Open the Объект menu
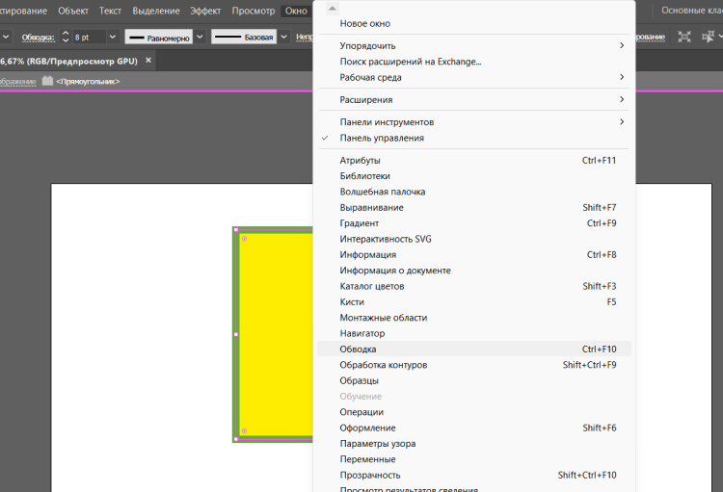The height and width of the screenshot is (492, 723). [73, 11]
